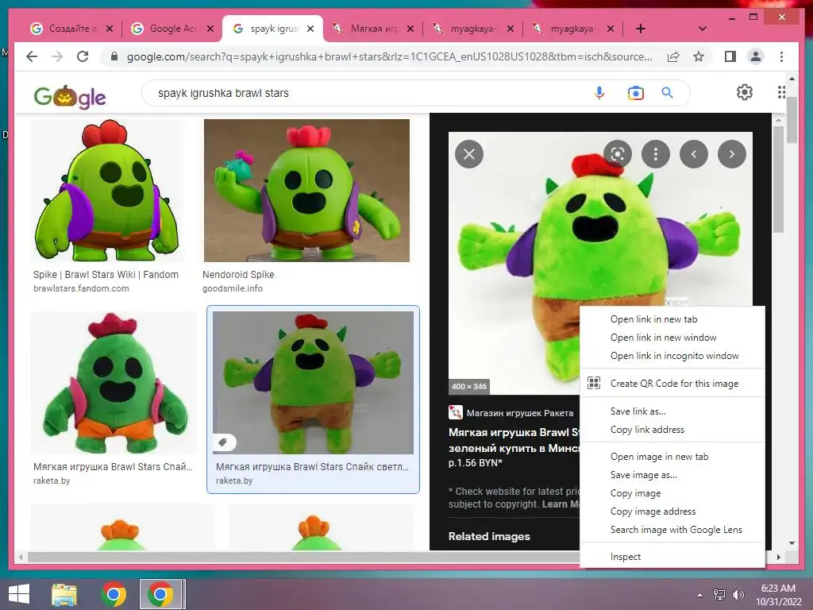Click the page vertical scrollbar thumb
Image resolution: width=813 pixels, height=610 pixels.
pos(792,119)
